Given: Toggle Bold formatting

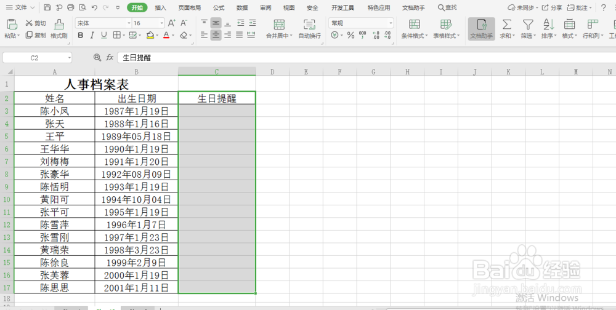Looking at the screenshot, I should point(81,35).
